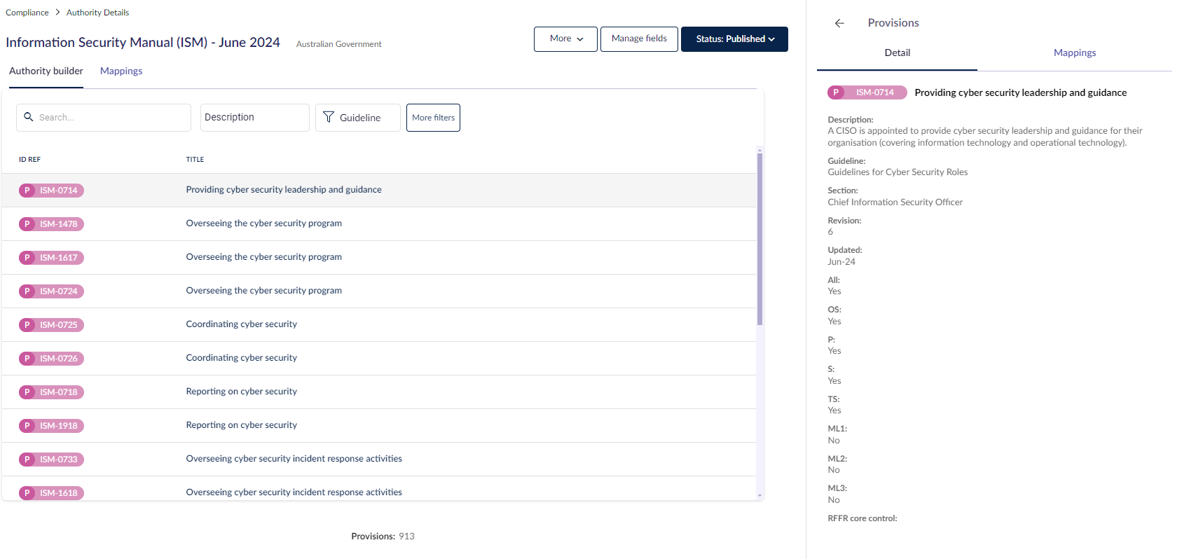Screen dimensions: 1182x559
Task: Click the P badge for ISM-0725 row
Action: pyautogui.click(x=27, y=325)
